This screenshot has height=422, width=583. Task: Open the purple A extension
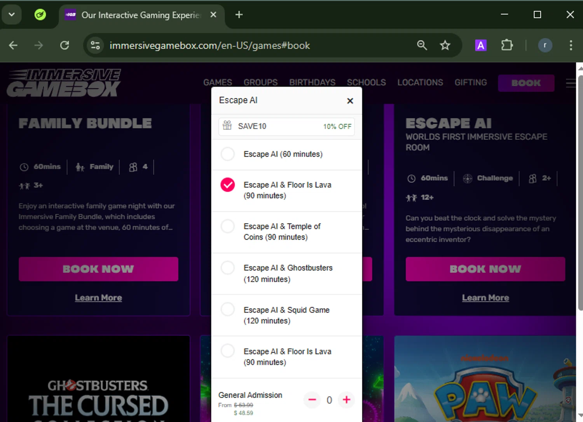[x=481, y=45]
